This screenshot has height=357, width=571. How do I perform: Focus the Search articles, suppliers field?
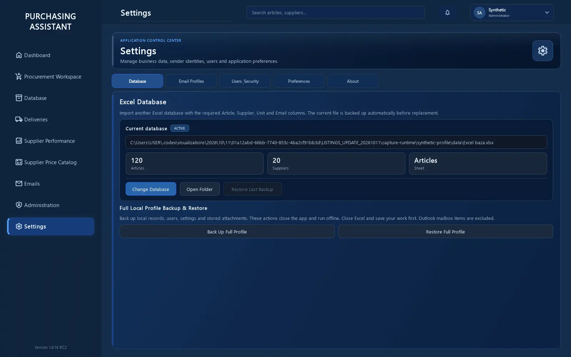point(336,12)
